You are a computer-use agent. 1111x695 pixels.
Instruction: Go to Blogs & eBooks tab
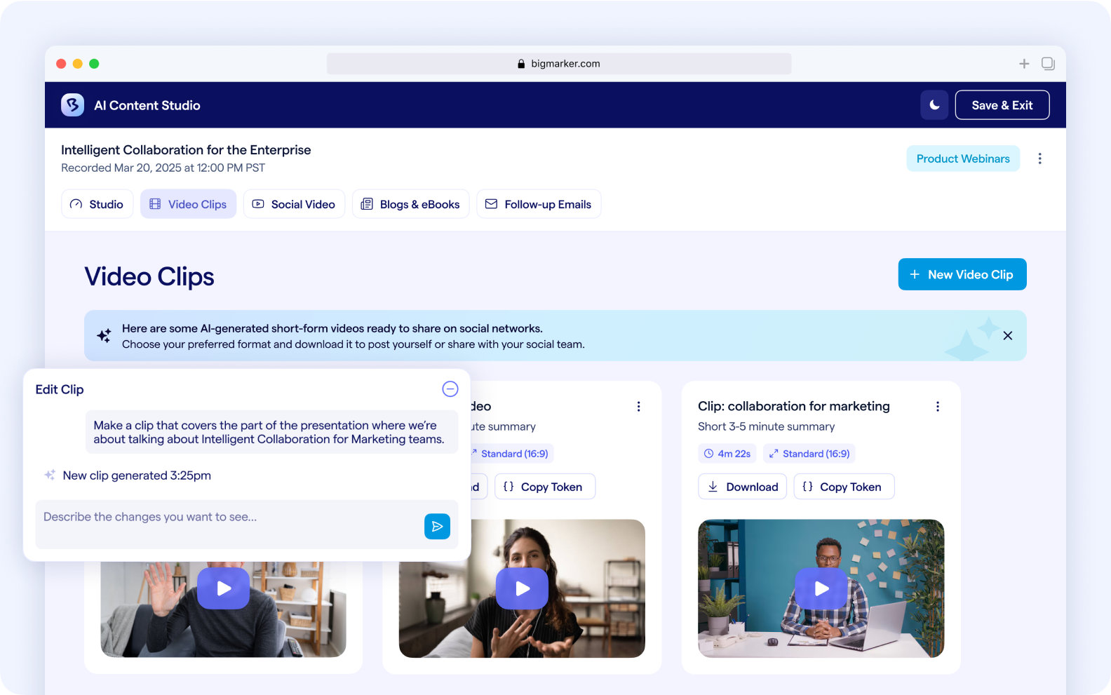click(x=410, y=204)
